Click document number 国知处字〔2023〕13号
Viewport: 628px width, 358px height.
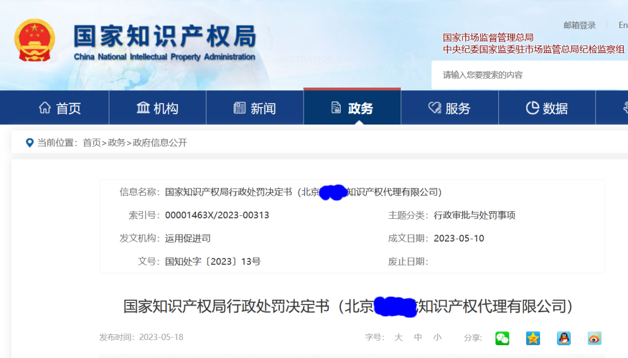pos(213,262)
